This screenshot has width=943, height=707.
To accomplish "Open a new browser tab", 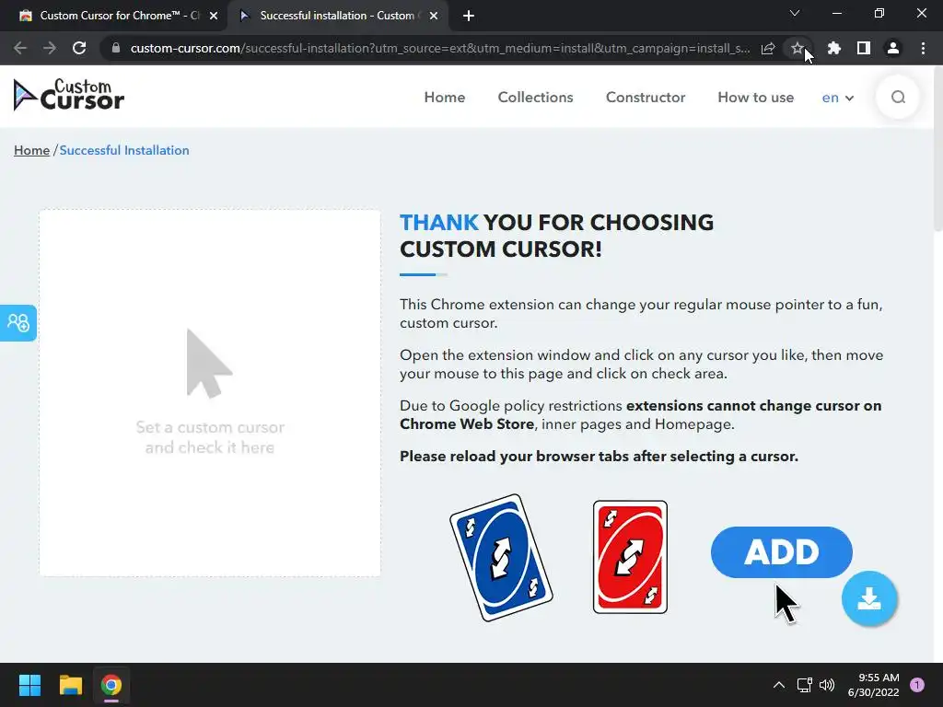I will click(x=469, y=16).
